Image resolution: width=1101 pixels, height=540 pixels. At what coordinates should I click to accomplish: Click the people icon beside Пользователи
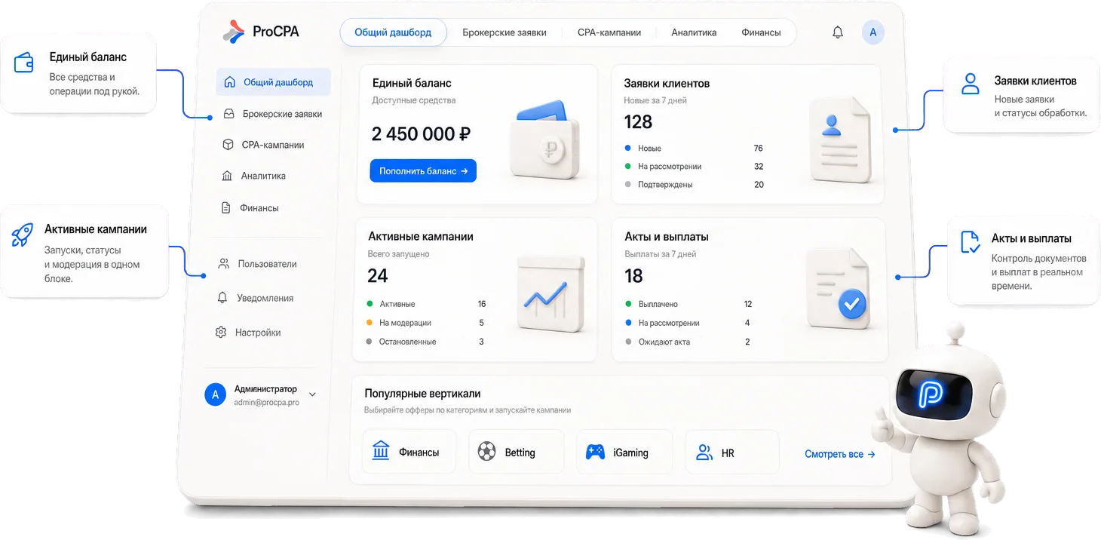[223, 264]
